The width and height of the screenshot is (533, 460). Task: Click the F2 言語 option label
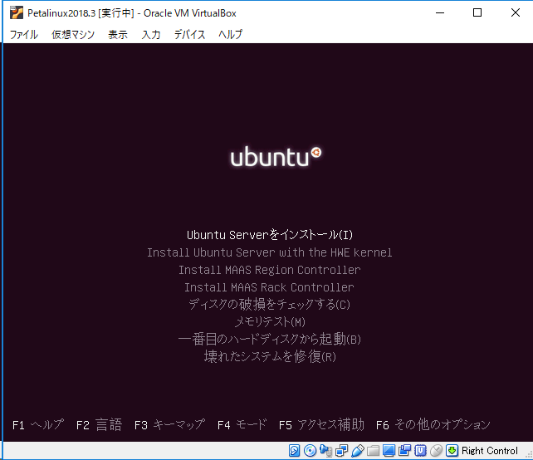[x=99, y=425]
